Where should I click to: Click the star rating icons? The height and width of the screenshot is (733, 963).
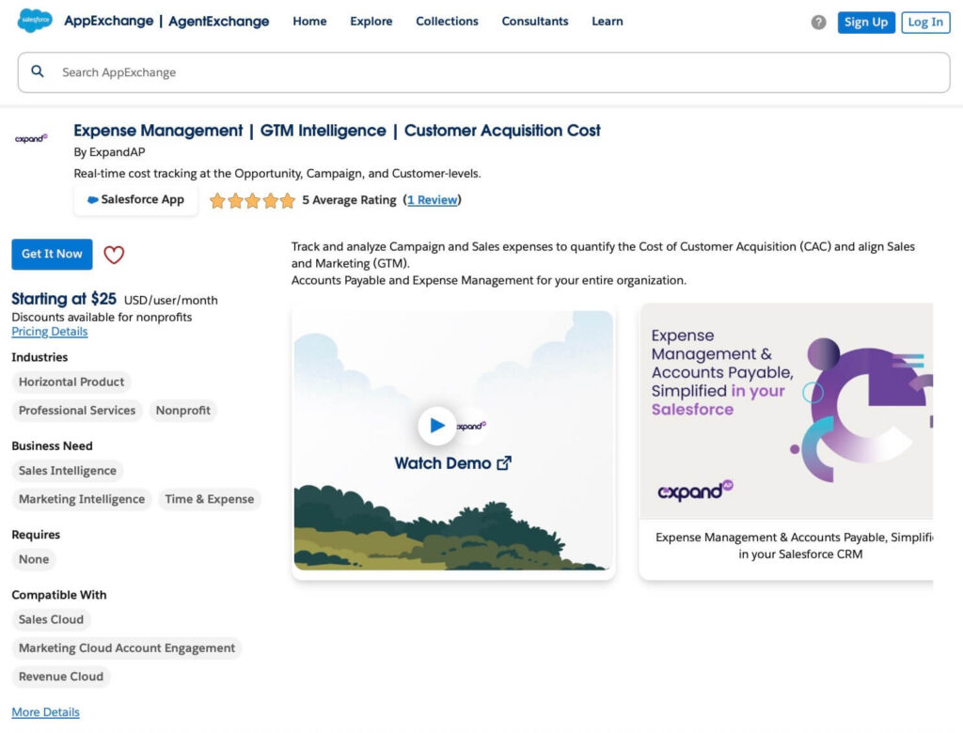(x=252, y=200)
